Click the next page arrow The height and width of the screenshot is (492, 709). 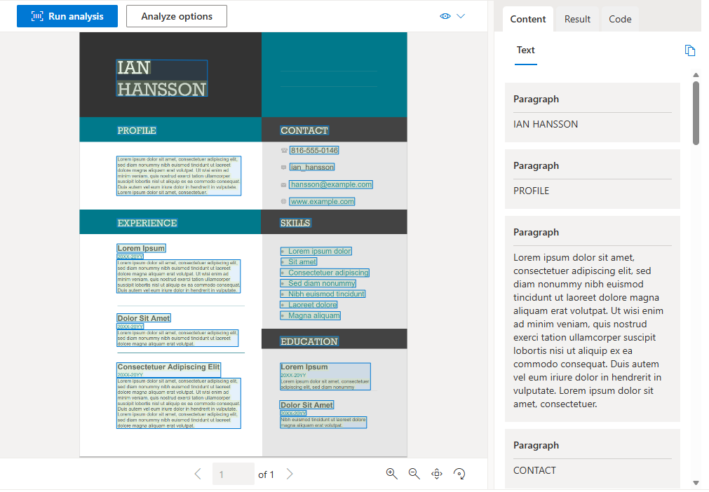(290, 474)
